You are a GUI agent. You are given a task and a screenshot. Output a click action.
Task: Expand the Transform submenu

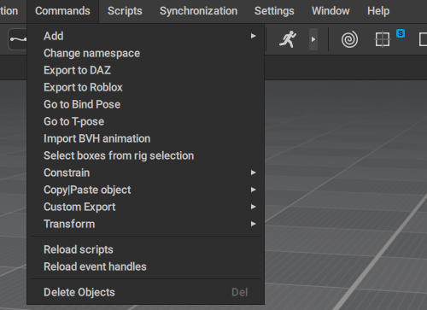(146, 224)
